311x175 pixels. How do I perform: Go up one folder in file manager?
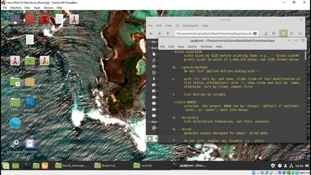pos(168,34)
